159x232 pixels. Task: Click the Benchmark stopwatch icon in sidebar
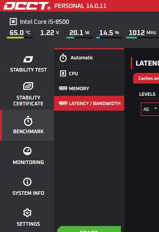28,121
